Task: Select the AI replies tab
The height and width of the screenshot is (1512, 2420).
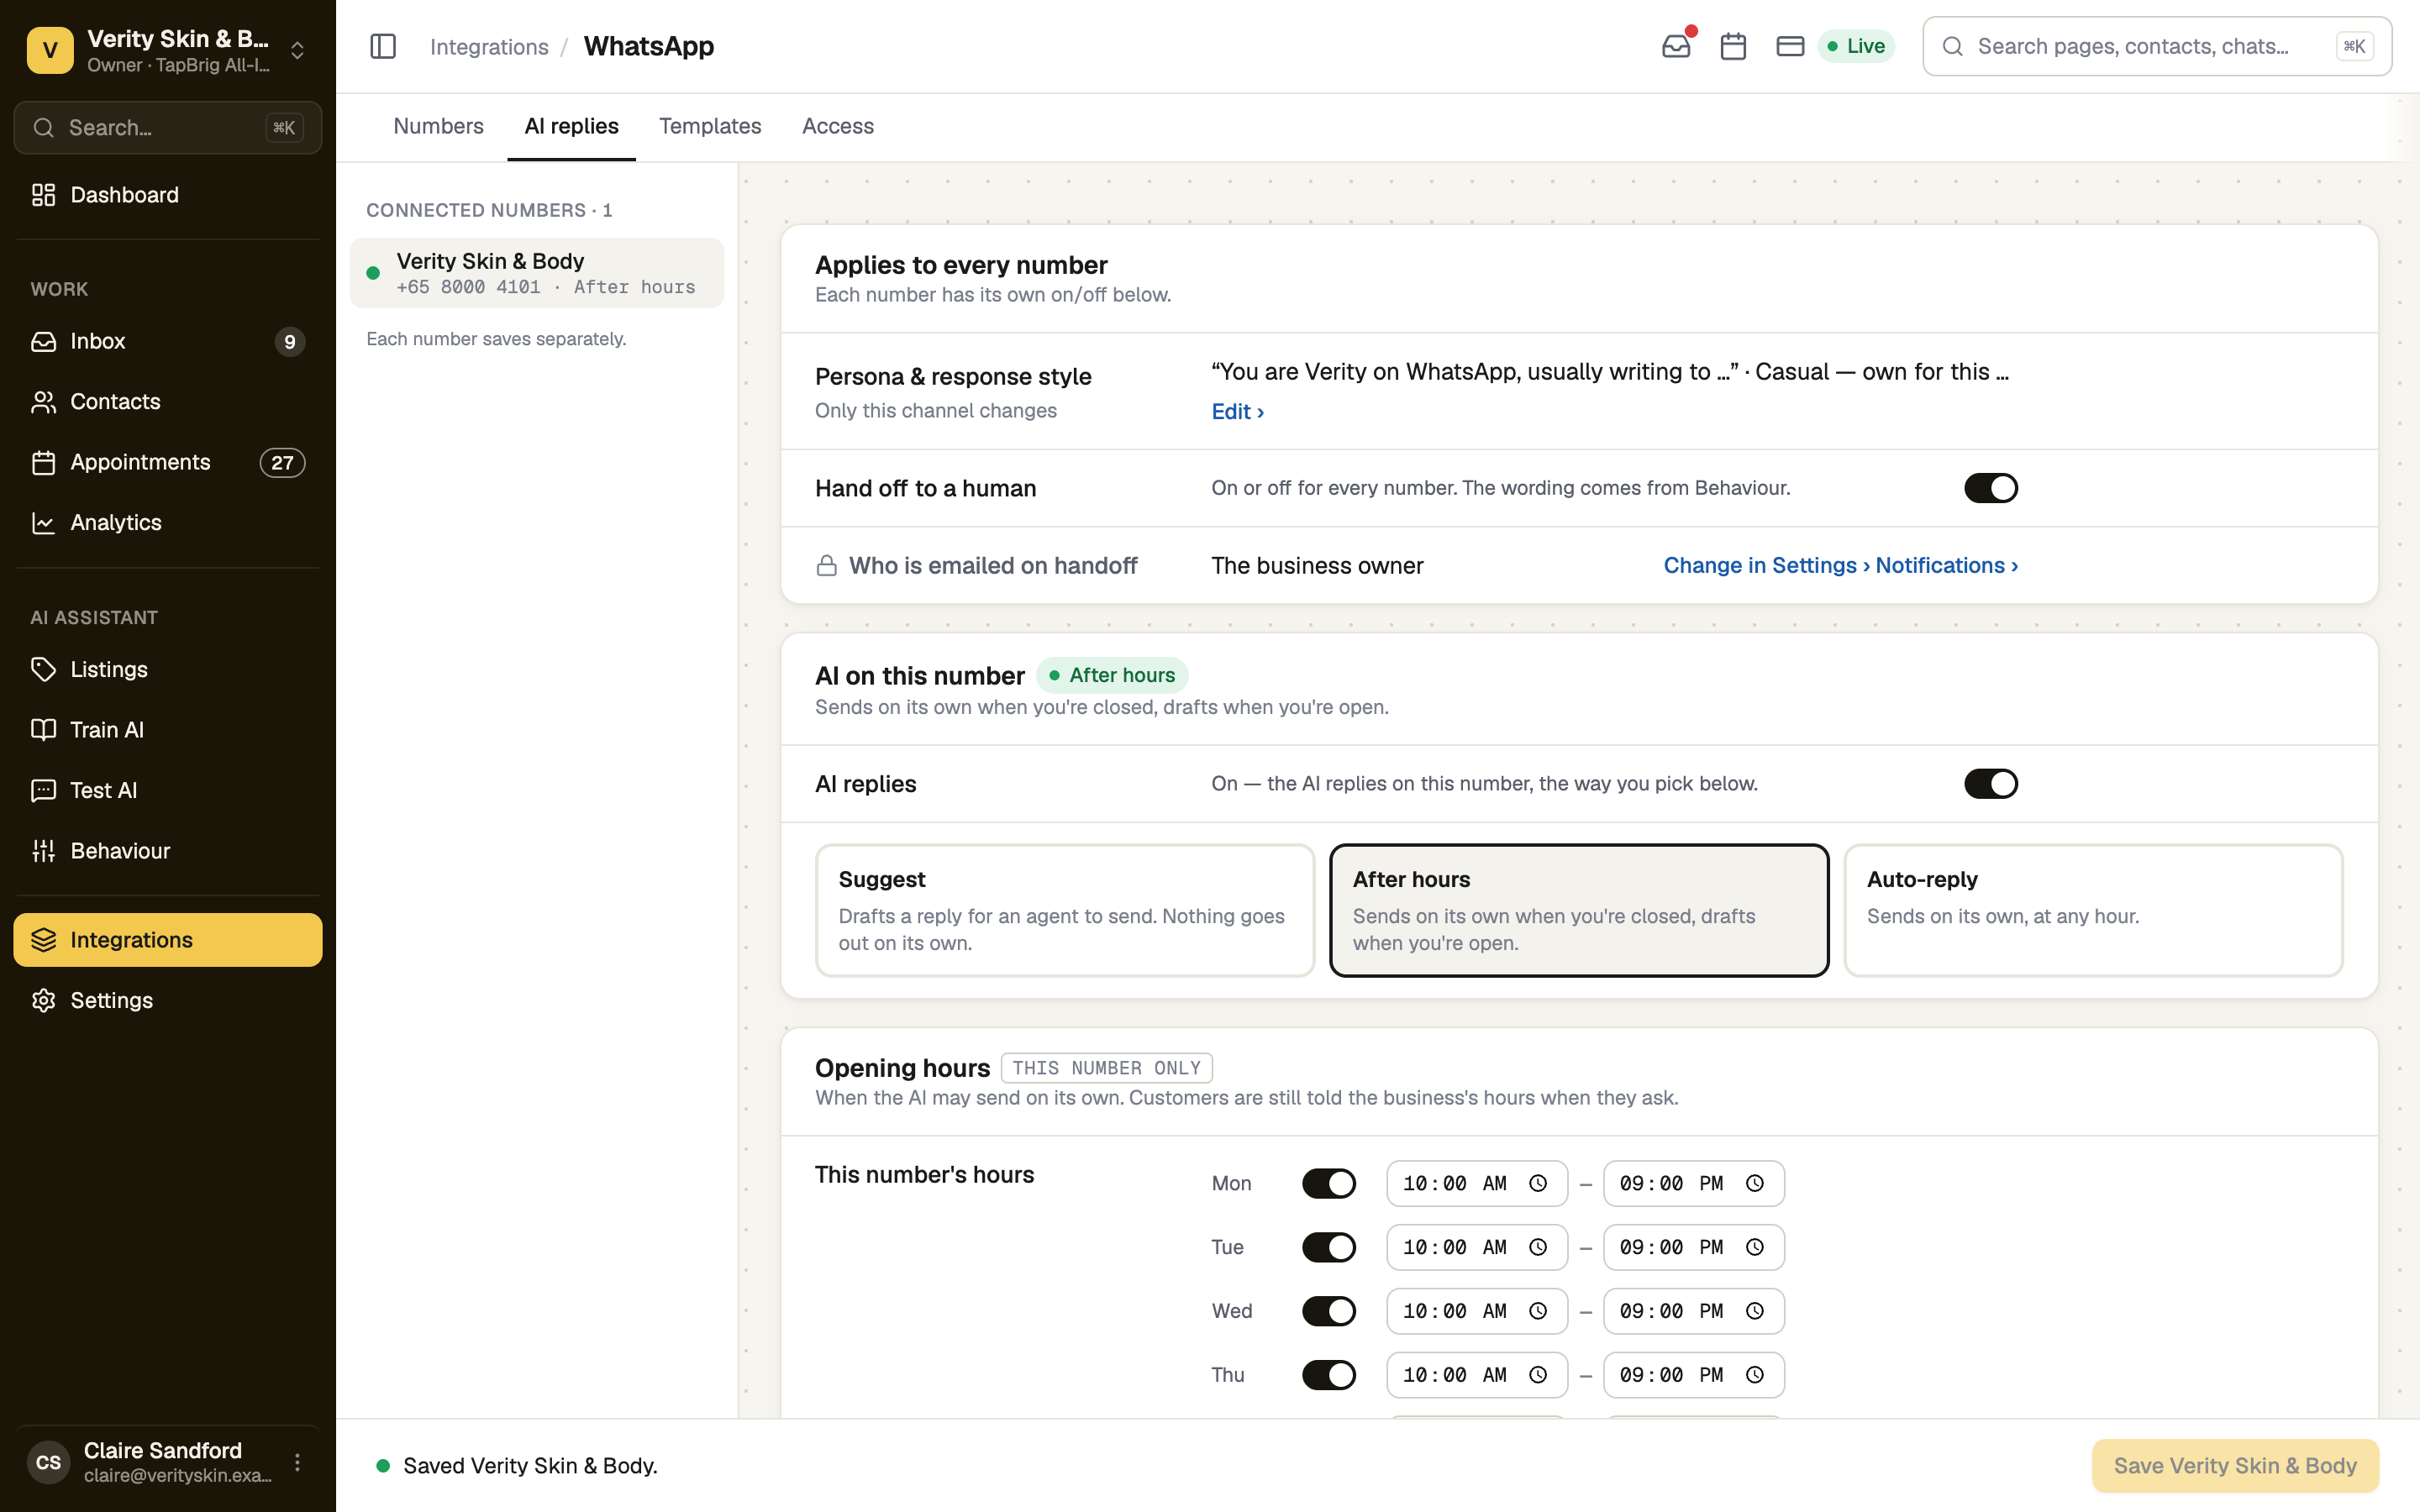Action: pyautogui.click(x=571, y=126)
